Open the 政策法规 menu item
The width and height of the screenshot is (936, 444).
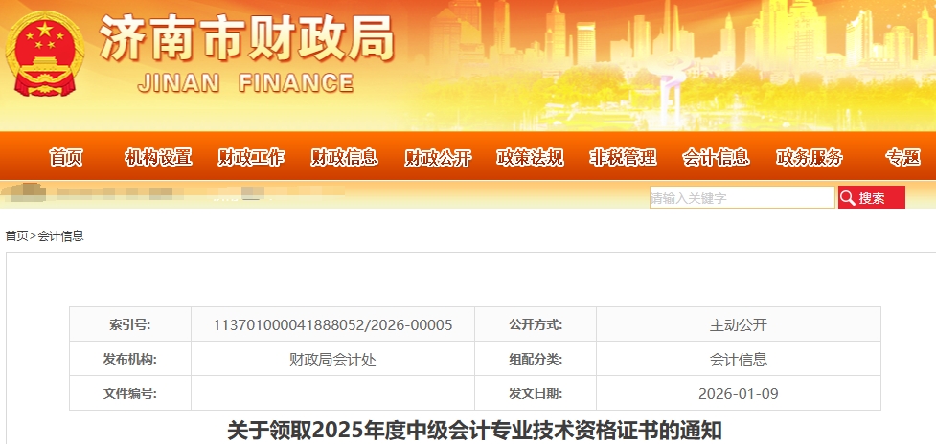pos(530,157)
